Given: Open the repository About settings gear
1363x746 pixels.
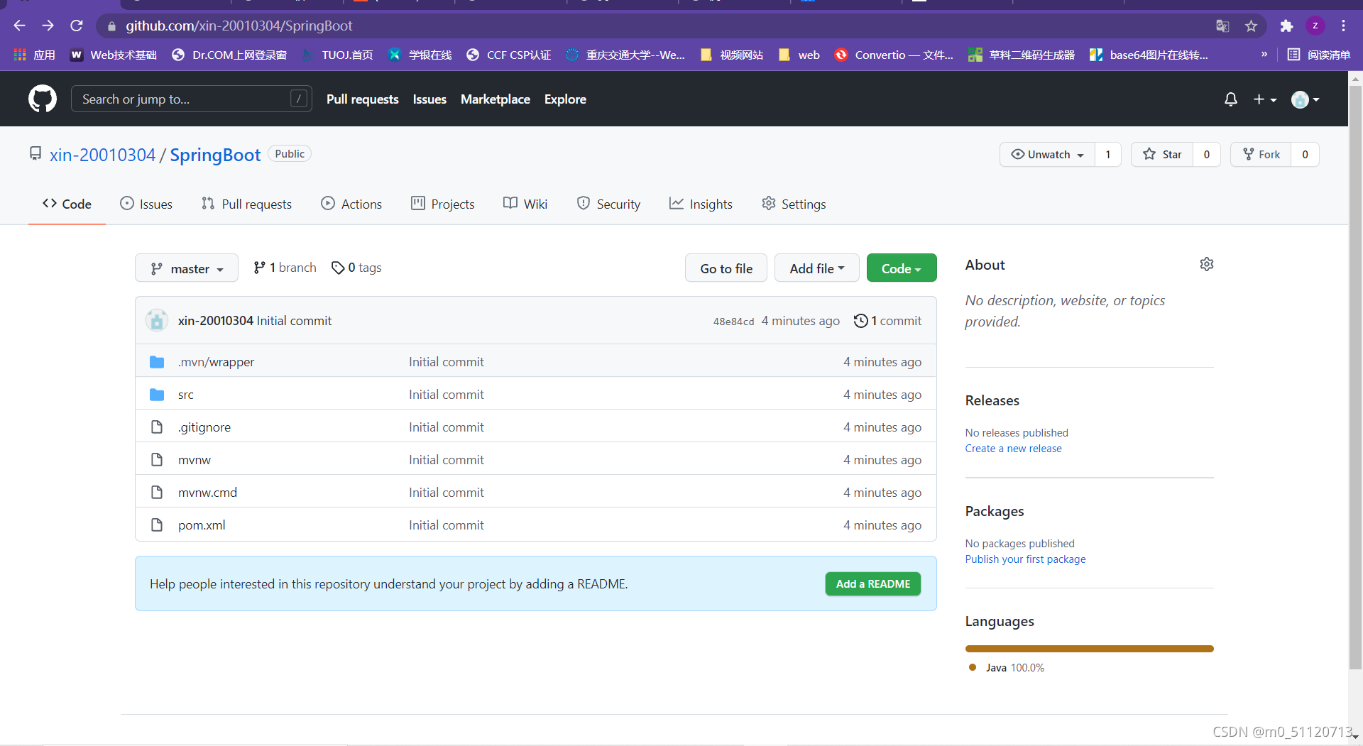Looking at the screenshot, I should (1207, 264).
